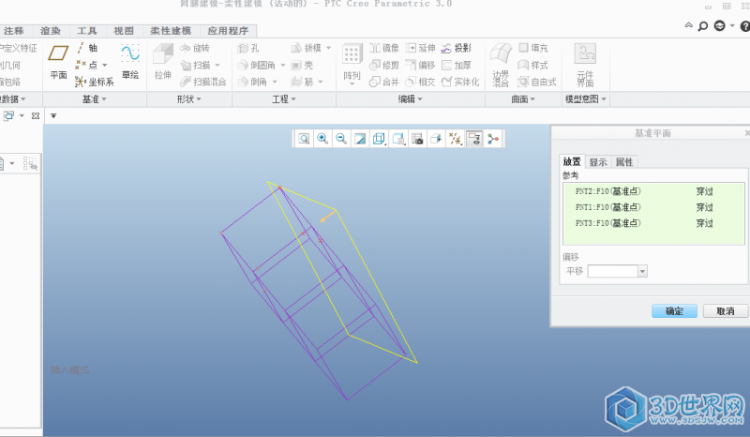Toggle the spin center icon

[493, 139]
